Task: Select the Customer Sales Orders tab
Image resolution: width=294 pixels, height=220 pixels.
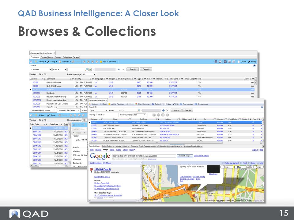Action: [66, 111]
